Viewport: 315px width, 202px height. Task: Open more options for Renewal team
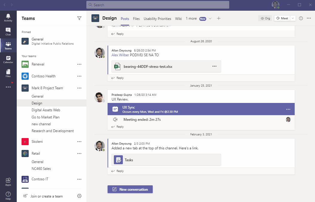79,64
